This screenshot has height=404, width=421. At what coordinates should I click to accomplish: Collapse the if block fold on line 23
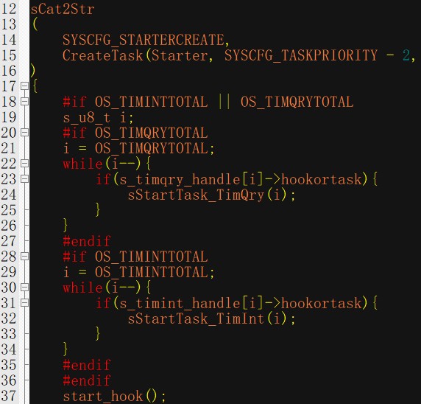pyautogui.click(x=24, y=179)
